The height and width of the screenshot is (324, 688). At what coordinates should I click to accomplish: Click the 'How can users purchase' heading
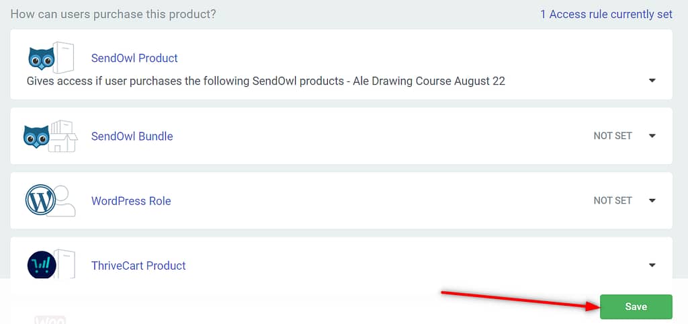(113, 14)
